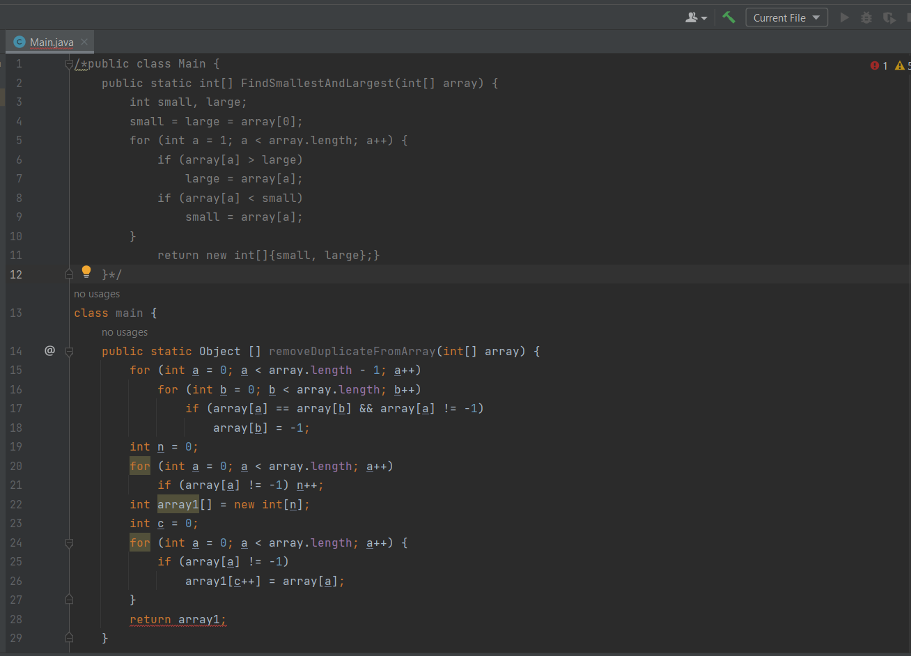This screenshot has height=656, width=911.
Task: Open the user account icon menu
Action: point(696,17)
